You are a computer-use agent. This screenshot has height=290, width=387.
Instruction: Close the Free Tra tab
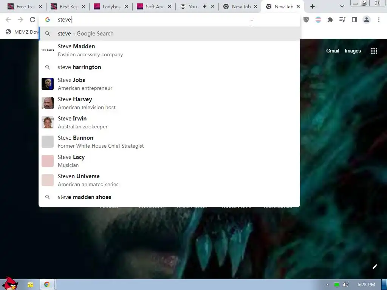coord(40,7)
